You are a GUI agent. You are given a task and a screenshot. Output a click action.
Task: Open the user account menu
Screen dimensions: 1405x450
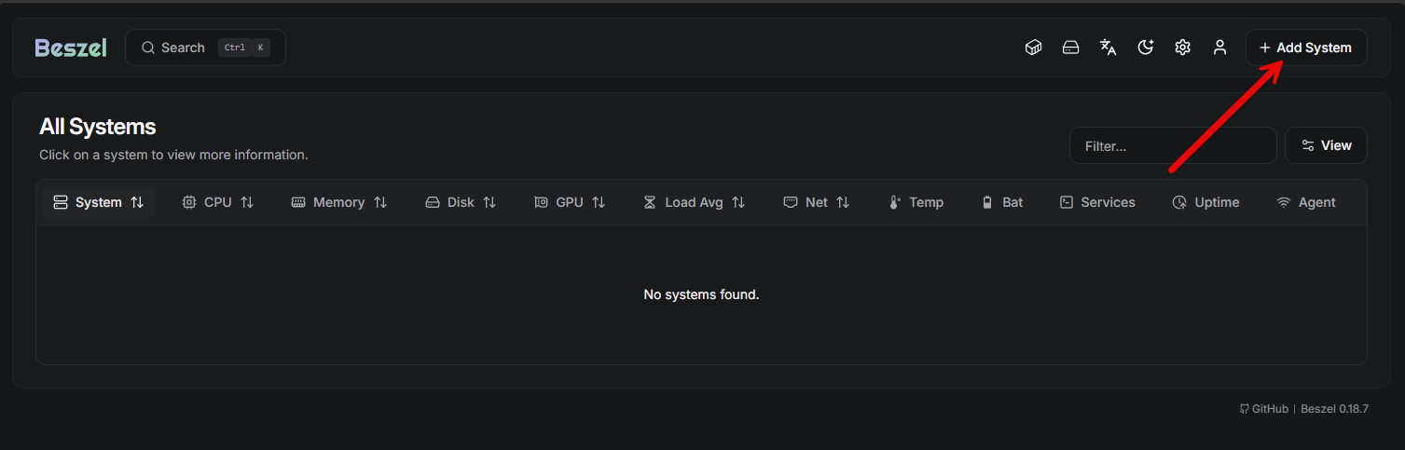pyautogui.click(x=1219, y=48)
